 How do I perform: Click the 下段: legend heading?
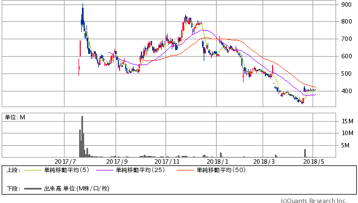13,188
